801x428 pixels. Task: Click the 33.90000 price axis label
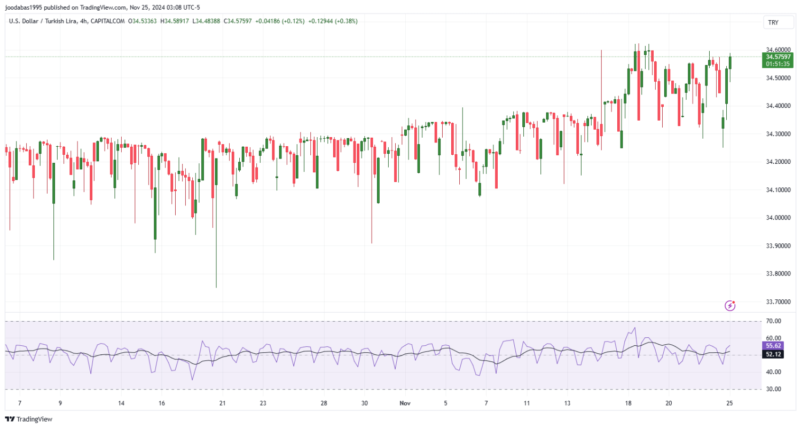click(778, 246)
